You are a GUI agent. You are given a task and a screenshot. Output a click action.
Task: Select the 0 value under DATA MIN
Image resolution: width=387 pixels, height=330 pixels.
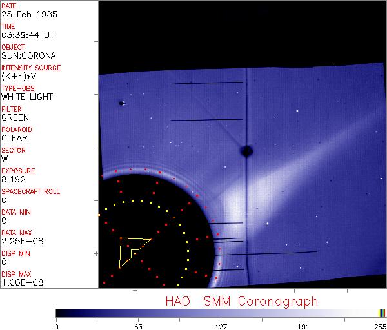[x=4, y=220]
